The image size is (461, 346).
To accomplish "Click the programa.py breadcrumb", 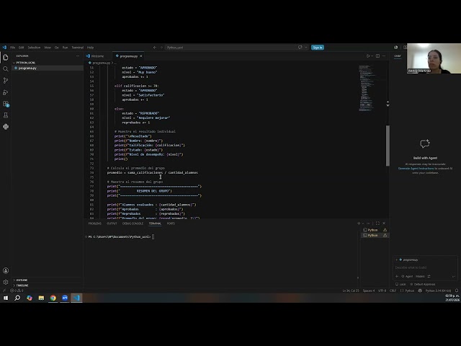I will click(x=101, y=63).
